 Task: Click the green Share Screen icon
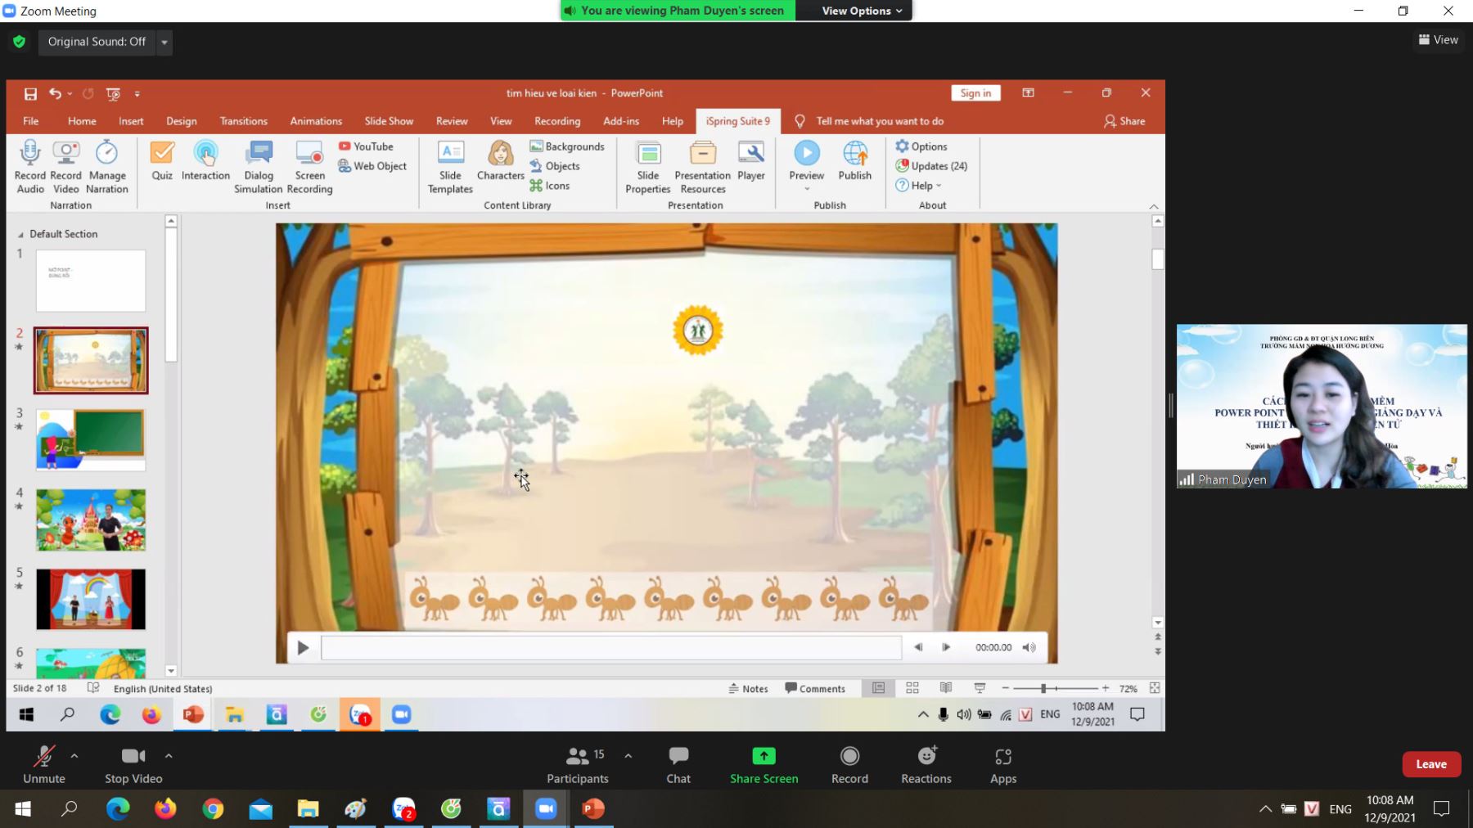coord(764,756)
